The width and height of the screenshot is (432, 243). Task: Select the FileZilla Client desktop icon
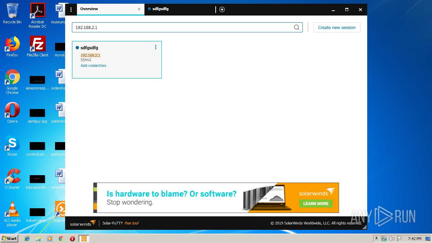pos(37,47)
